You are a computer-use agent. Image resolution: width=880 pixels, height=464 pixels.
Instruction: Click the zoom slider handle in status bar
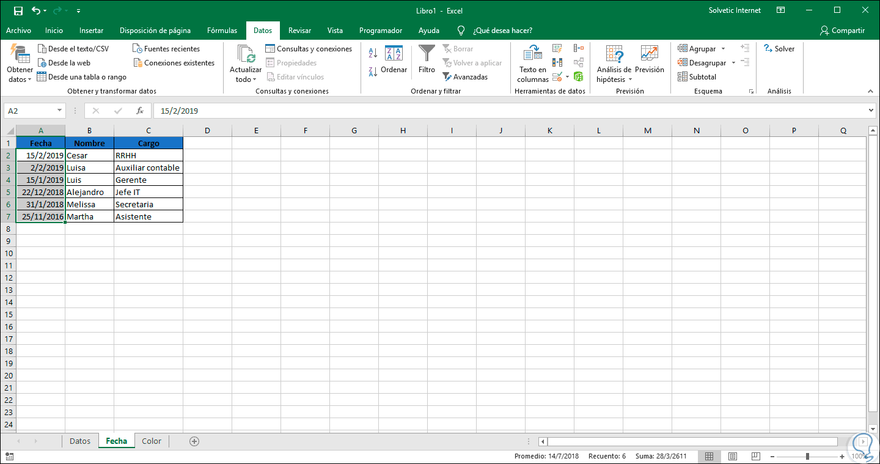807,456
